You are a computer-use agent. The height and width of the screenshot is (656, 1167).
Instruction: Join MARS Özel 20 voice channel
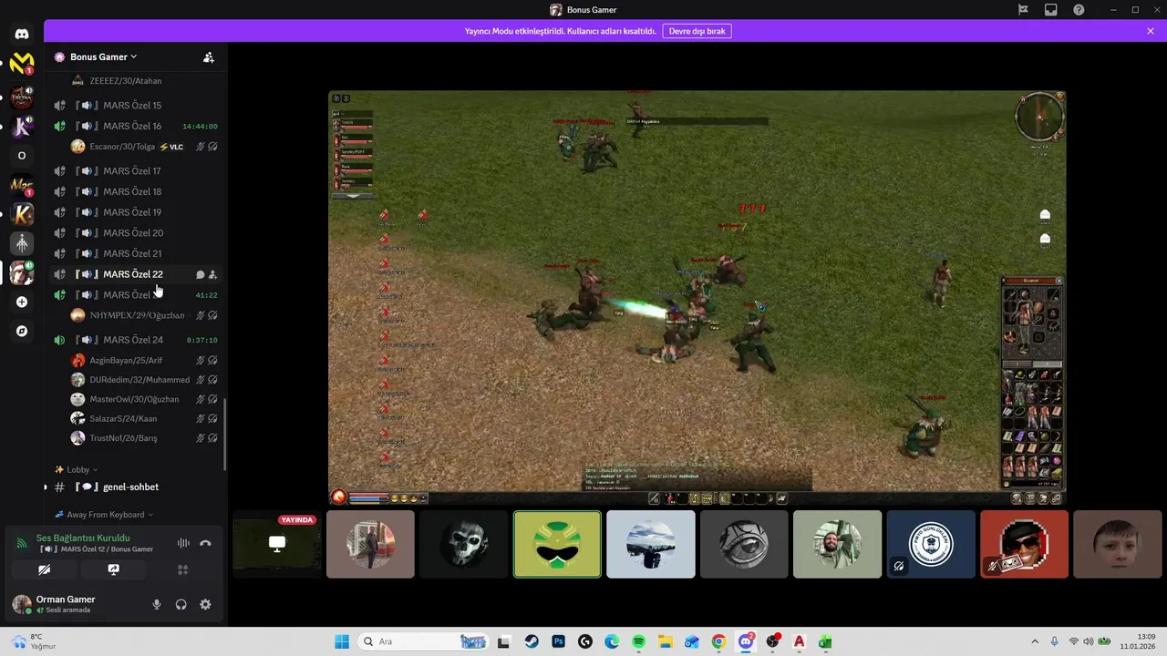pyautogui.click(x=136, y=233)
